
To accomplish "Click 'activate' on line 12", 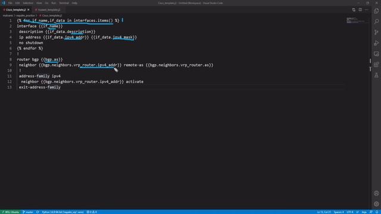I will (135, 81).
